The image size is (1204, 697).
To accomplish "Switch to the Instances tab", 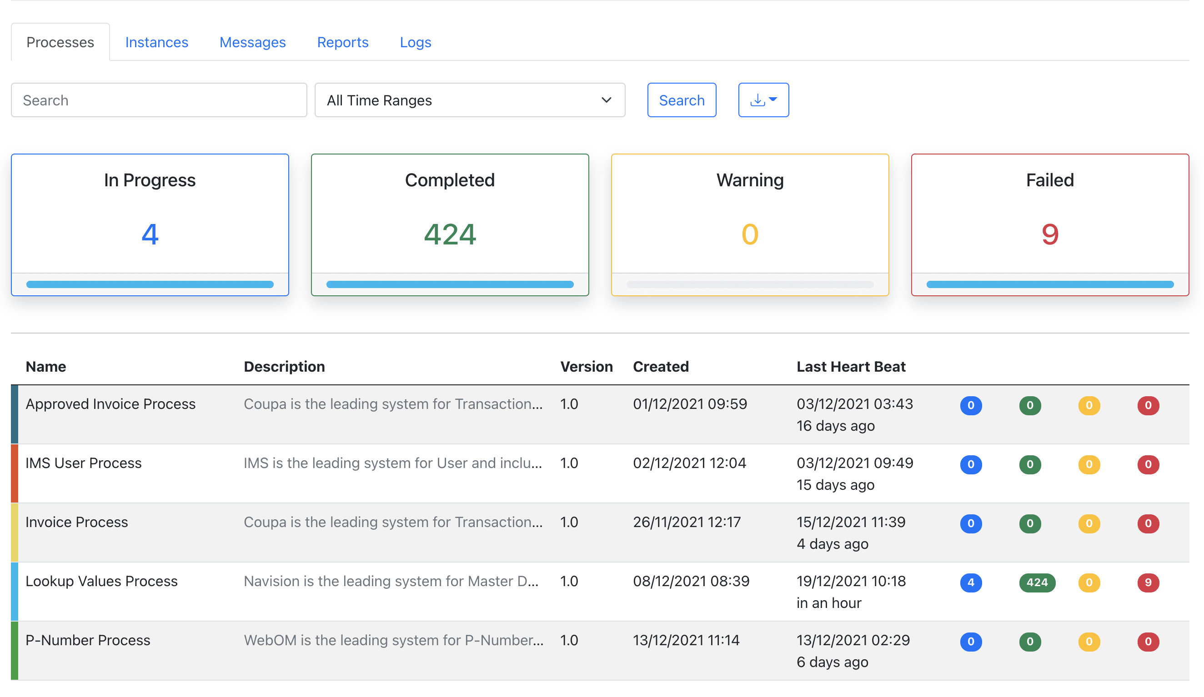I will point(156,42).
